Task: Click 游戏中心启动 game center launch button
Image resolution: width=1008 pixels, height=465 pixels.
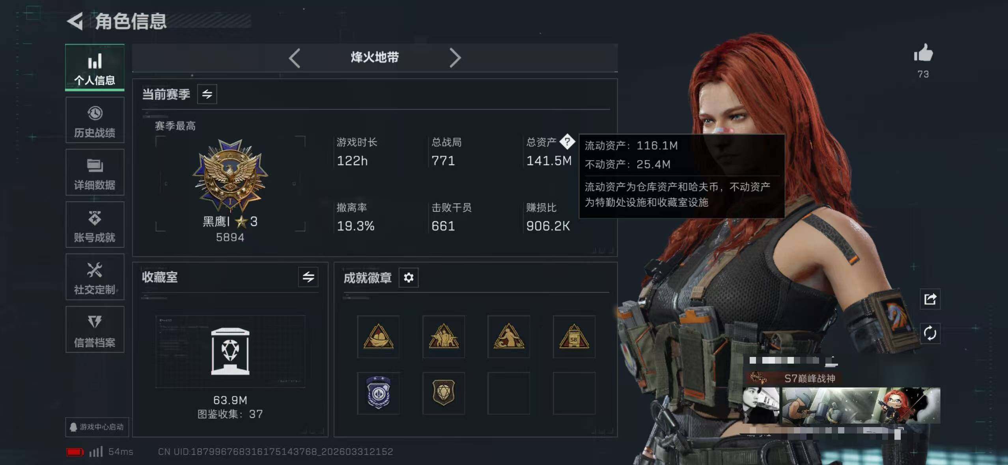Action: (x=97, y=427)
